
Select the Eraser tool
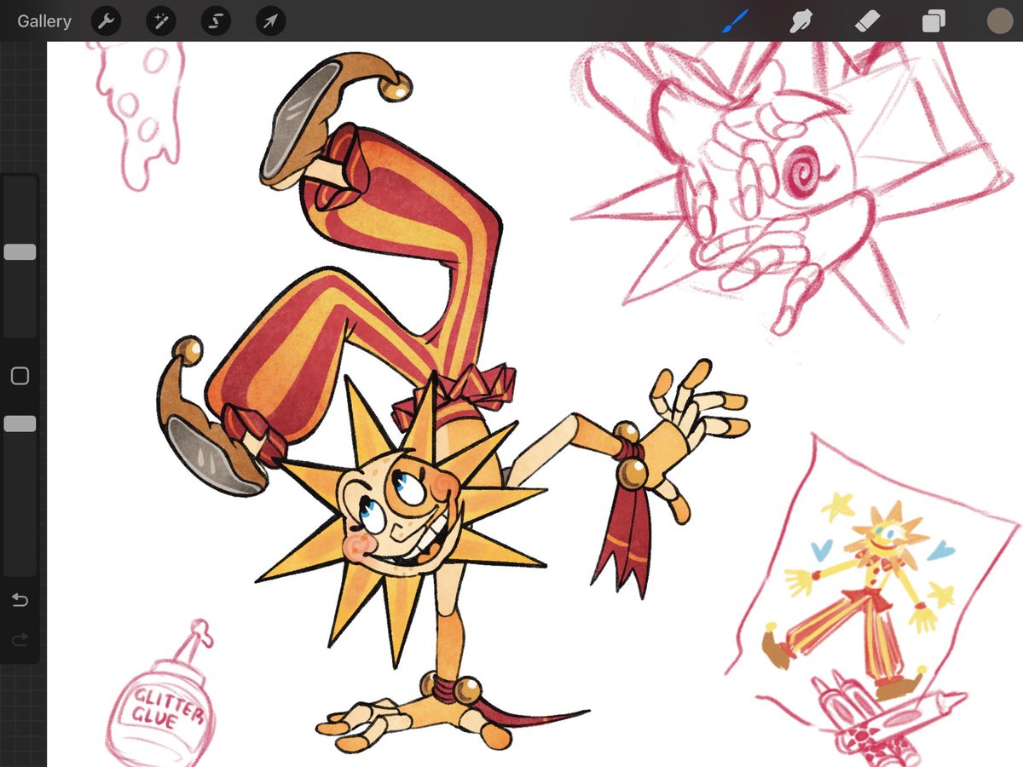pos(868,21)
